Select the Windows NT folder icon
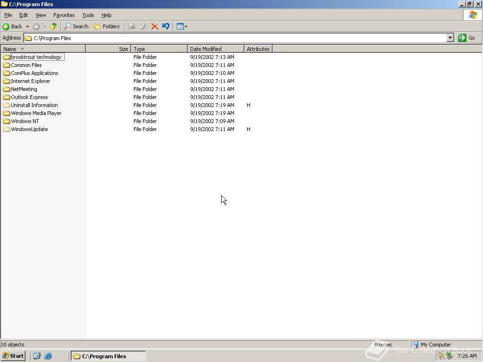Screen dimensions: 483x362 7,121
